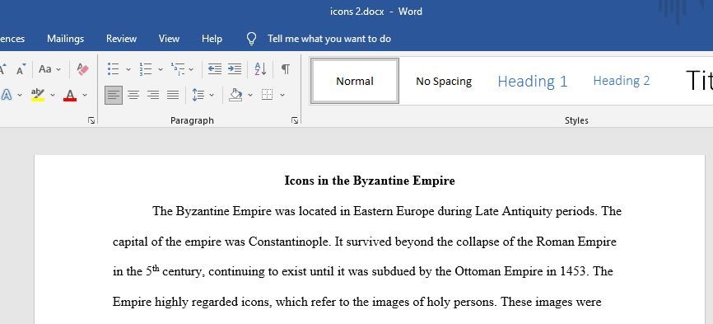Open Text Effects dropdown arrow
The width and height of the screenshot is (713, 324).
[x=20, y=95]
